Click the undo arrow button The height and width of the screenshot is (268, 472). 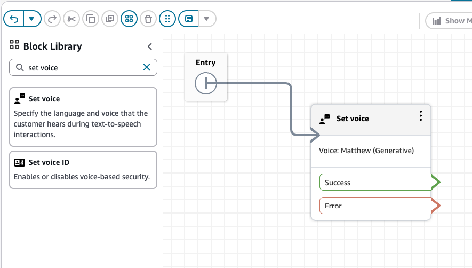[x=14, y=19]
